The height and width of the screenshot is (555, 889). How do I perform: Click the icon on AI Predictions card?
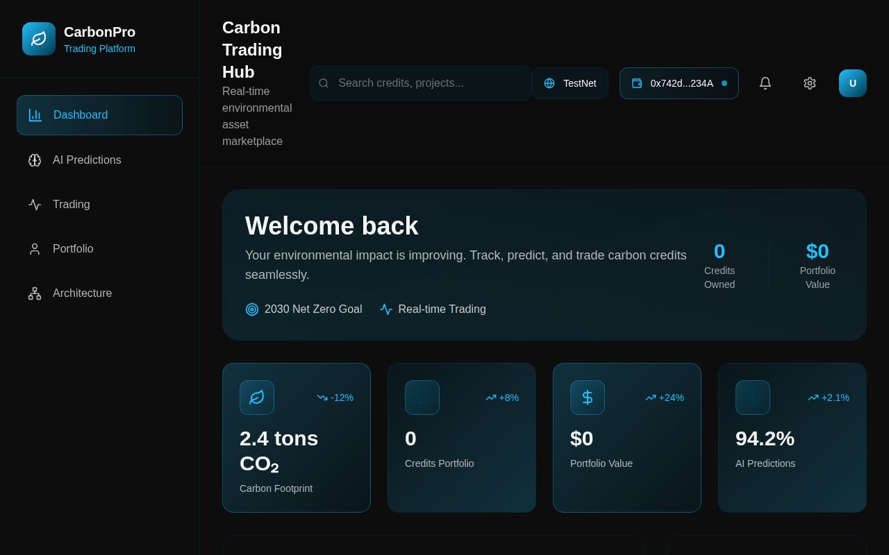coord(753,398)
